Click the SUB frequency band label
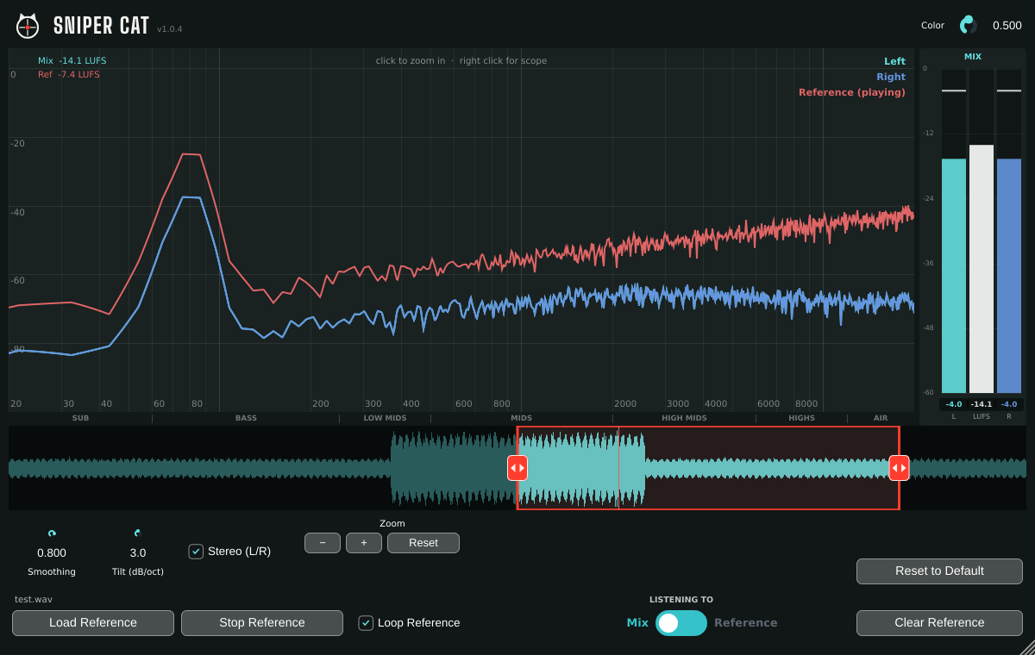This screenshot has width=1035, height=655. click(80, 418)
